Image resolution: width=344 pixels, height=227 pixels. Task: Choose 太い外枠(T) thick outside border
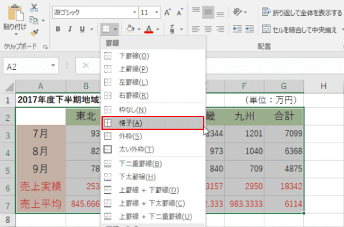pos(153,150)
